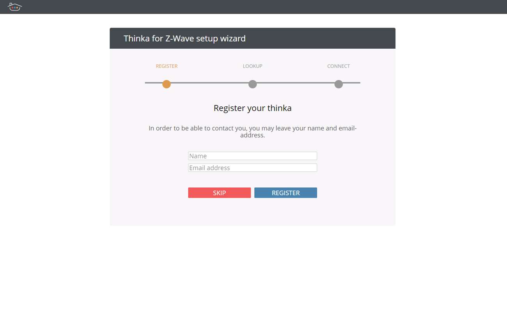
Task: Open the REGISTER step label
Action: point(167,66)
